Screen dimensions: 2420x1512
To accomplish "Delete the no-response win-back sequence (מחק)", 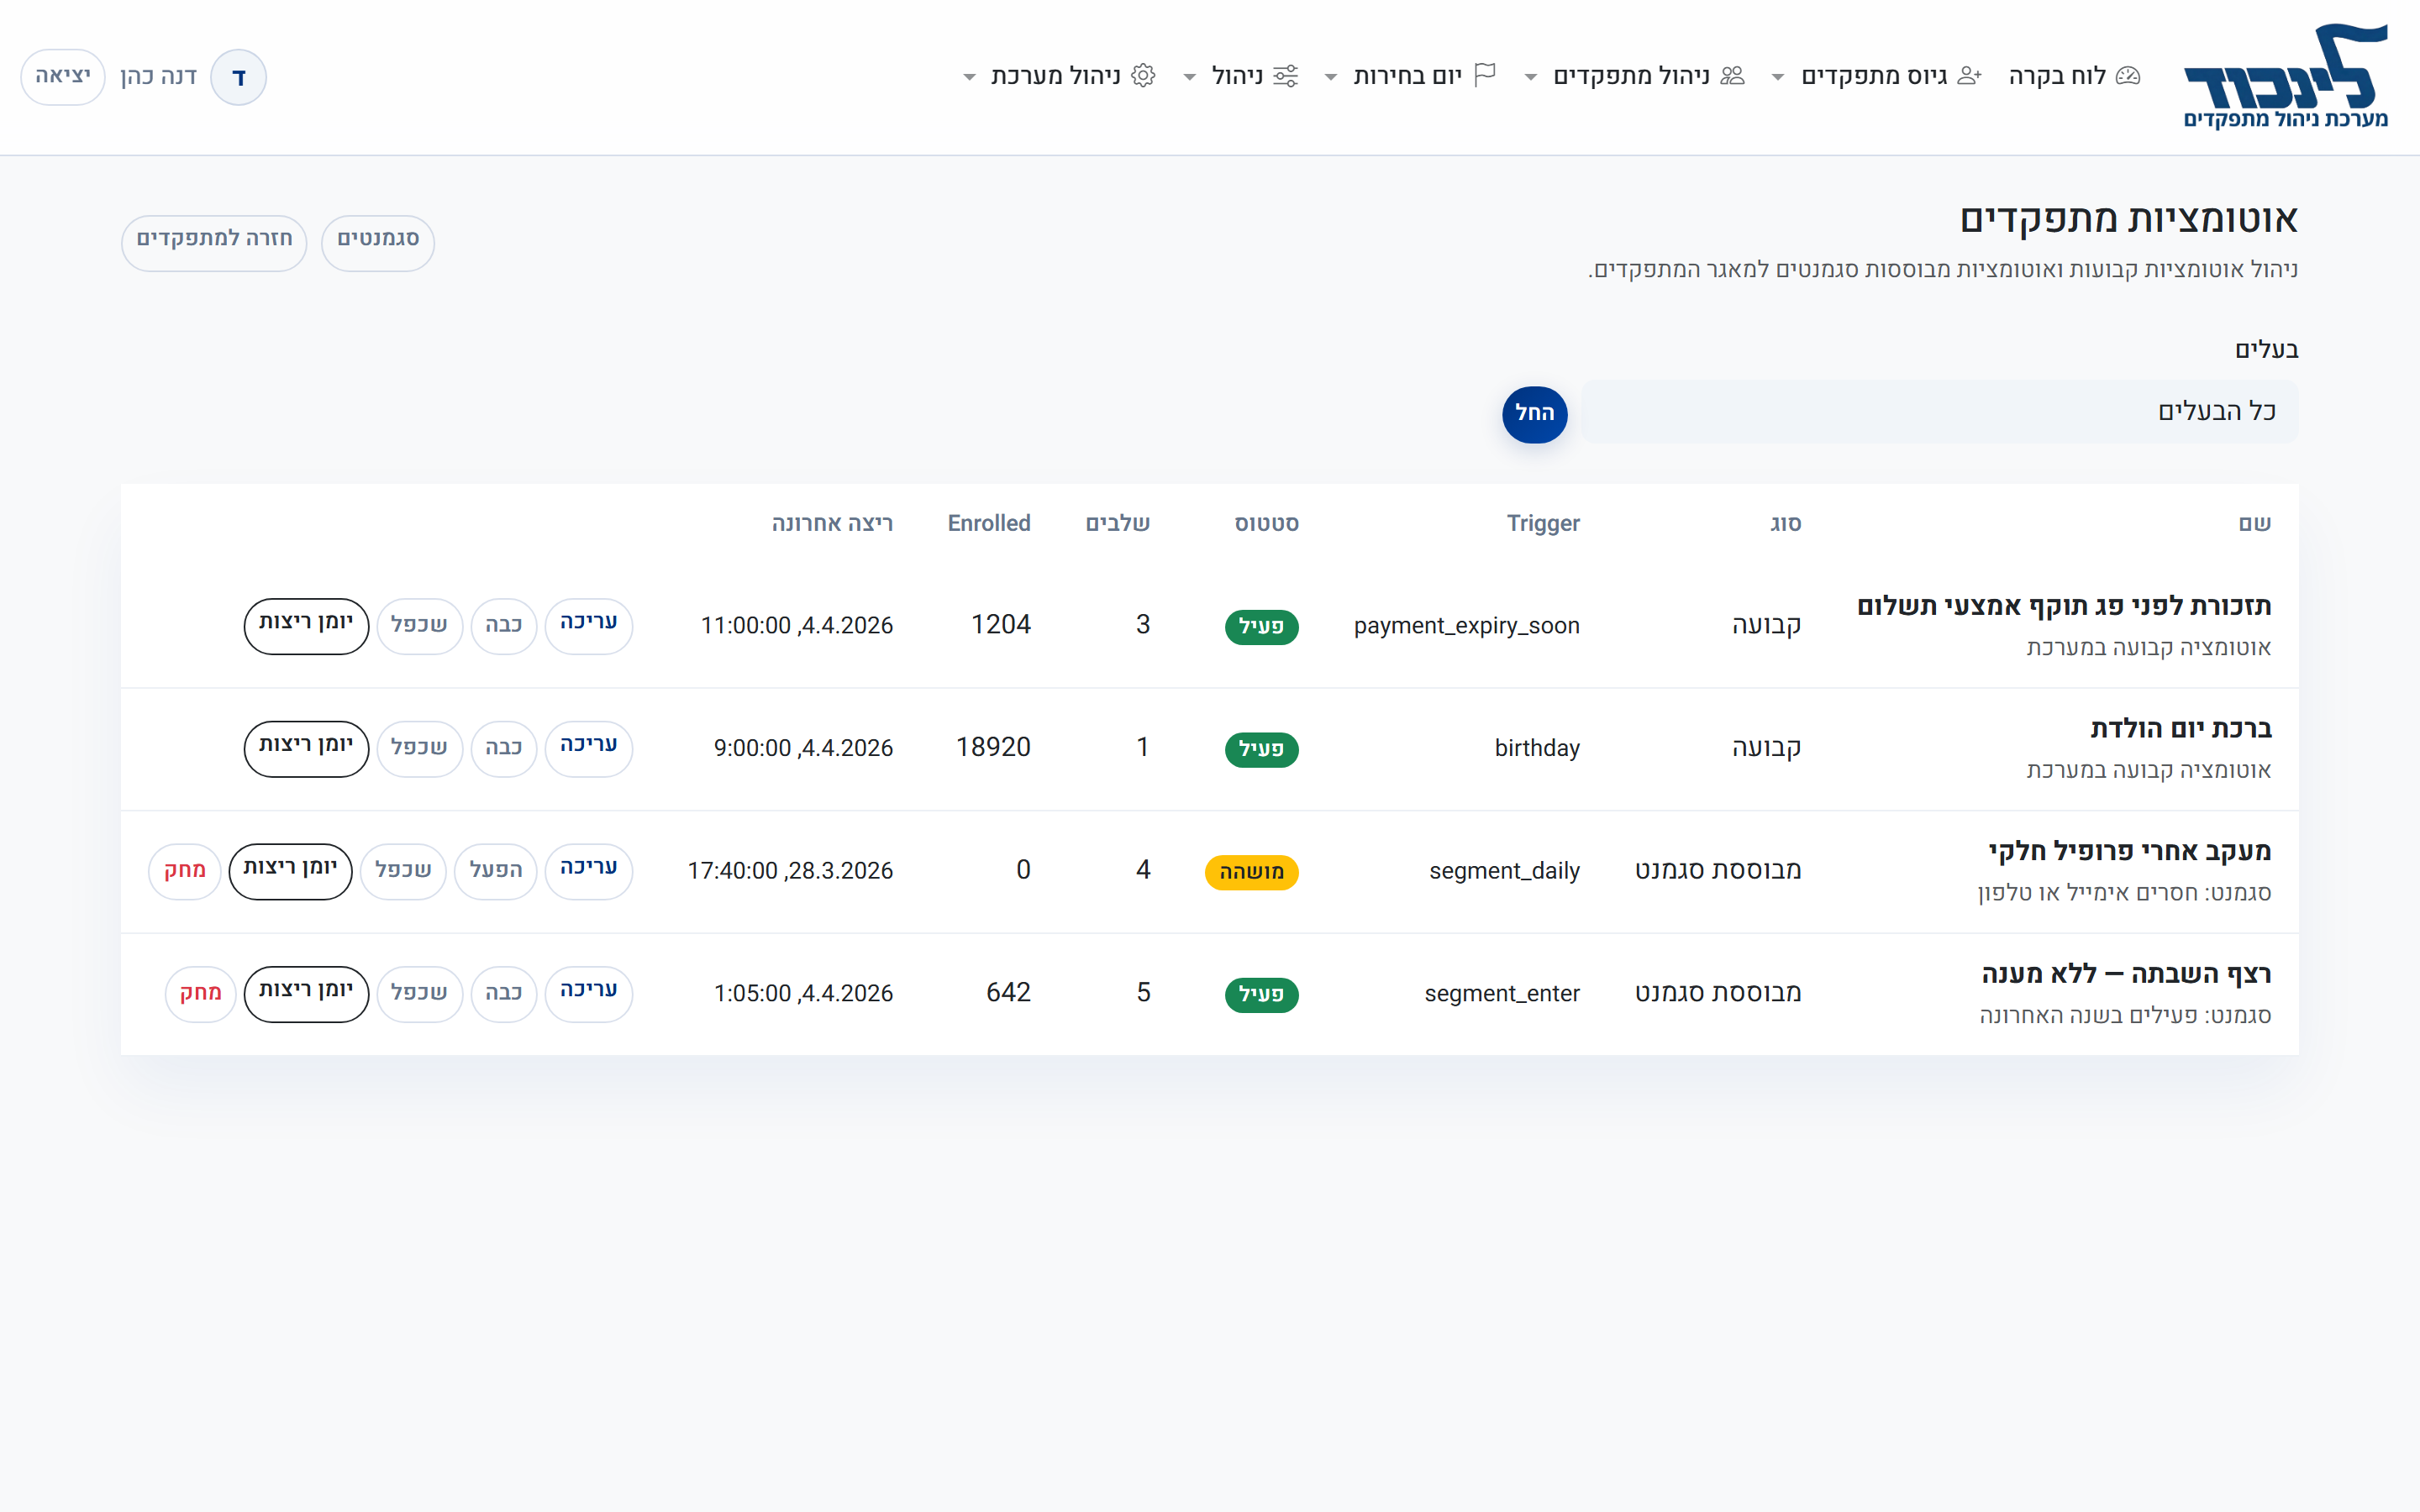I will 200,993.
